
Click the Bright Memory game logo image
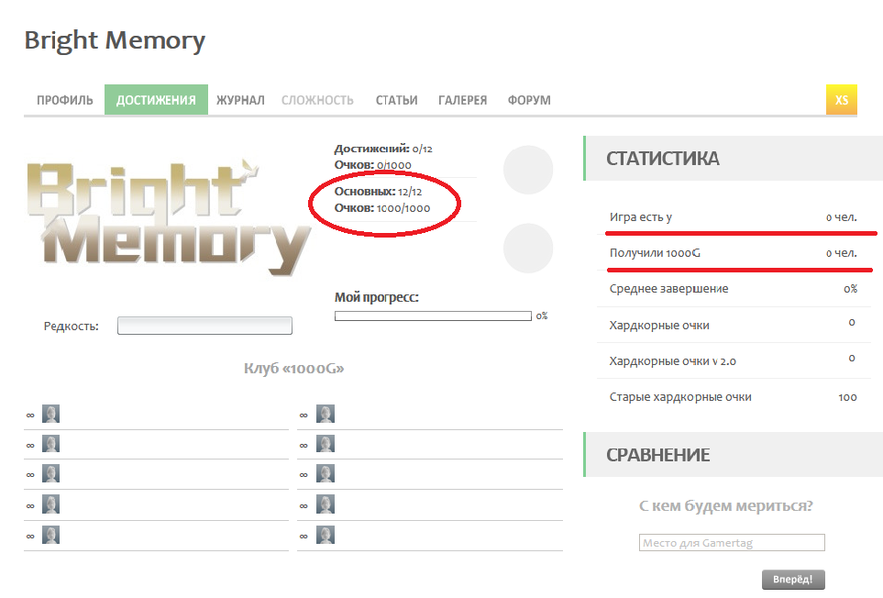tap(168, 219)
